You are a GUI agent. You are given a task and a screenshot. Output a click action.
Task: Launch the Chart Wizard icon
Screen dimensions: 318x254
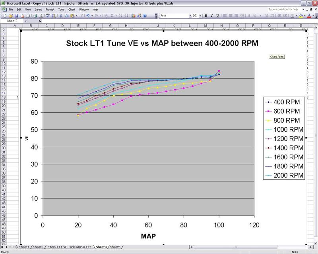133,16
